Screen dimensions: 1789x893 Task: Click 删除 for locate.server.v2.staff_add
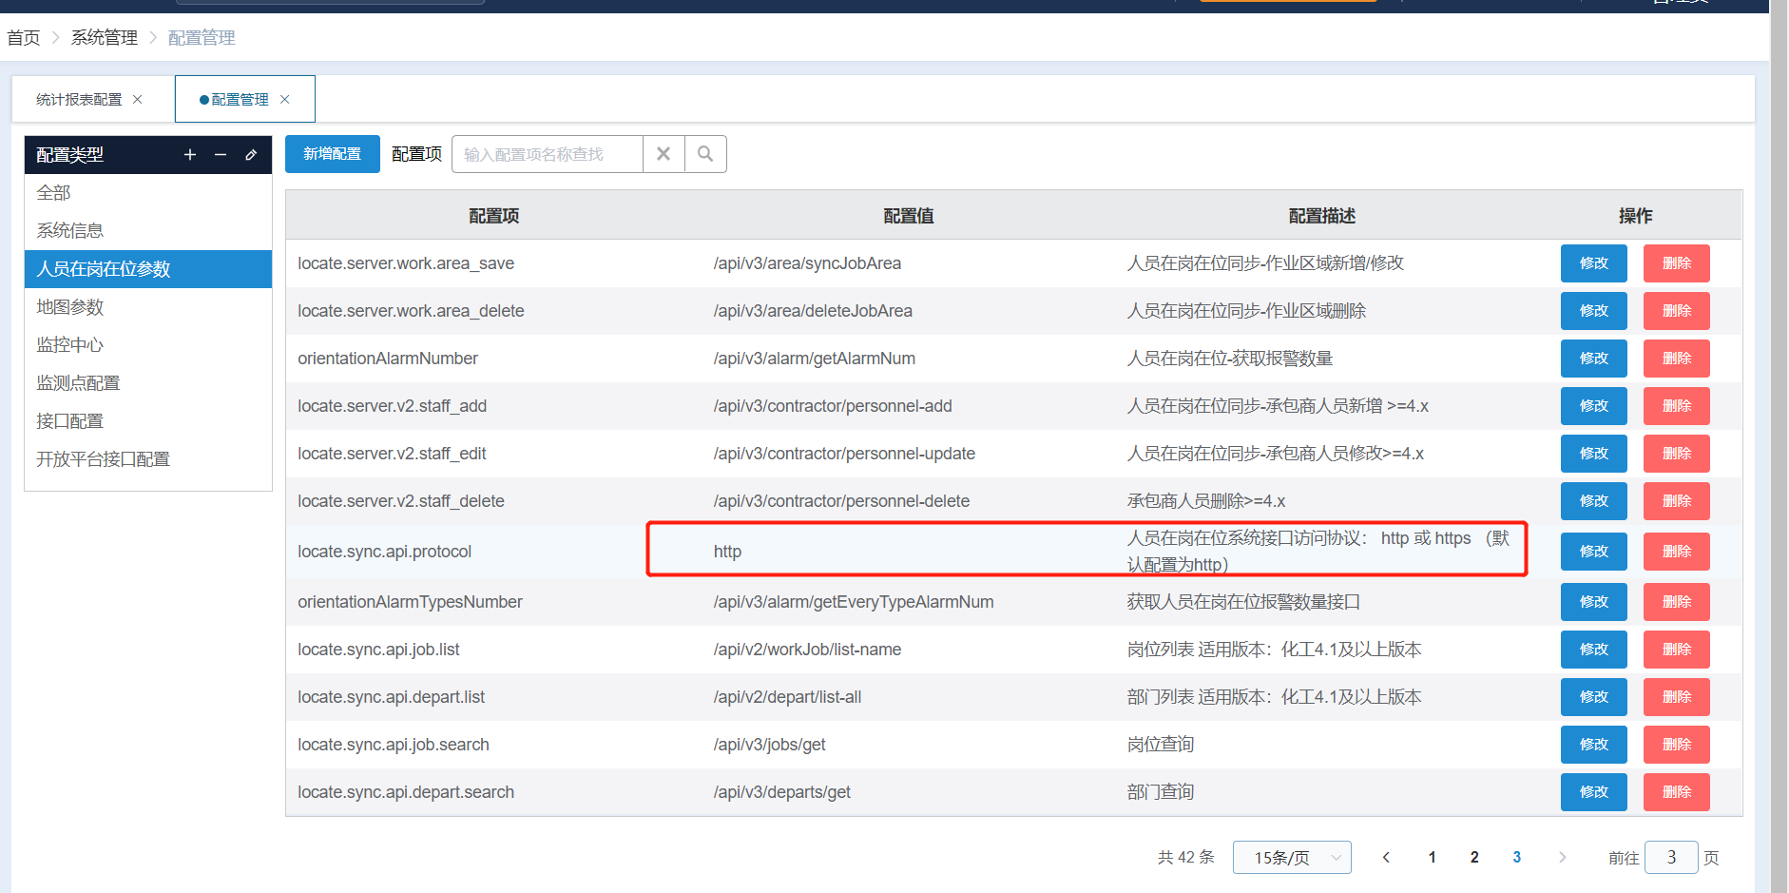(x=1677, y=406)
